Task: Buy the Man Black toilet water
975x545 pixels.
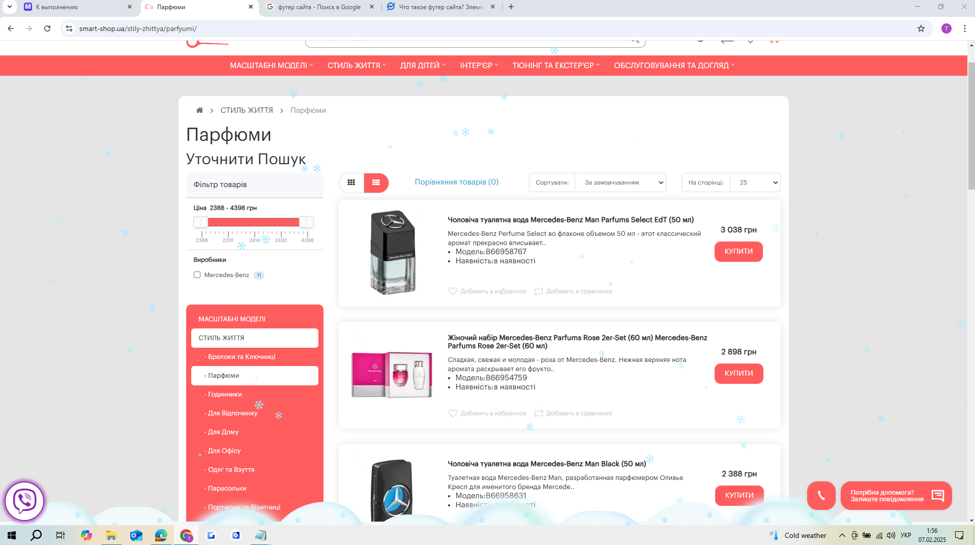Action: pos(739,496)
